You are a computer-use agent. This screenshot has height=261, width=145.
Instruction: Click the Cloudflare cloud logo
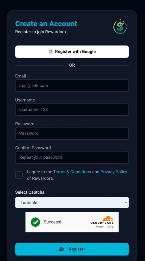pyautogui.click(x=108, y=218)
